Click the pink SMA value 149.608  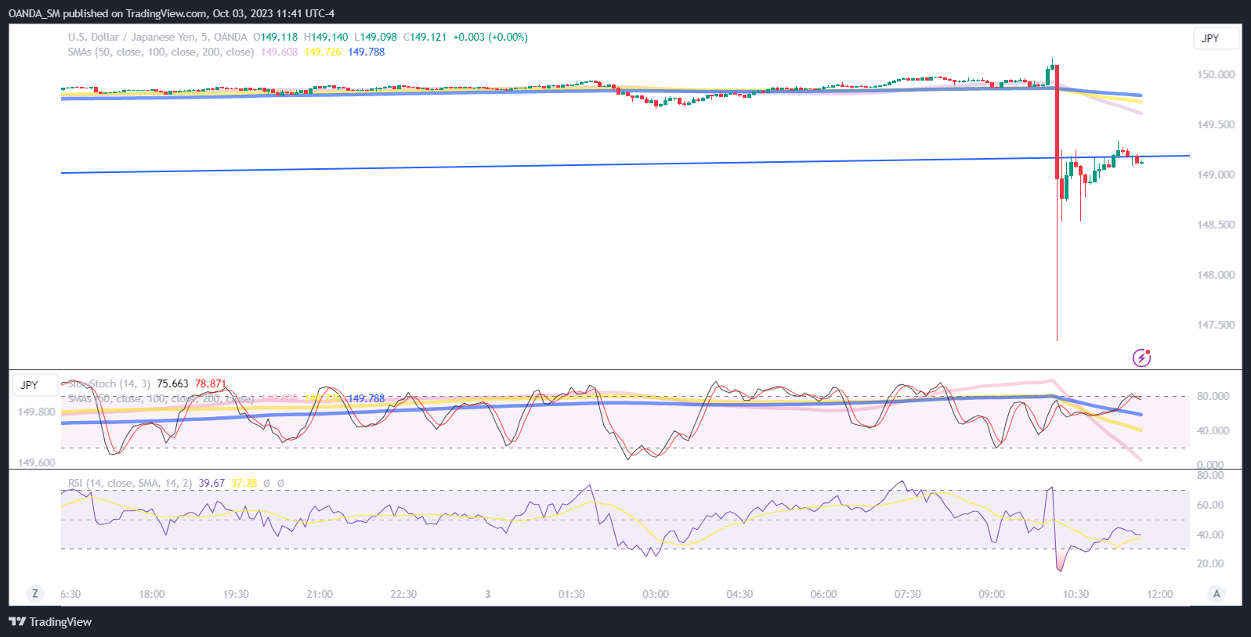point(280,52)
